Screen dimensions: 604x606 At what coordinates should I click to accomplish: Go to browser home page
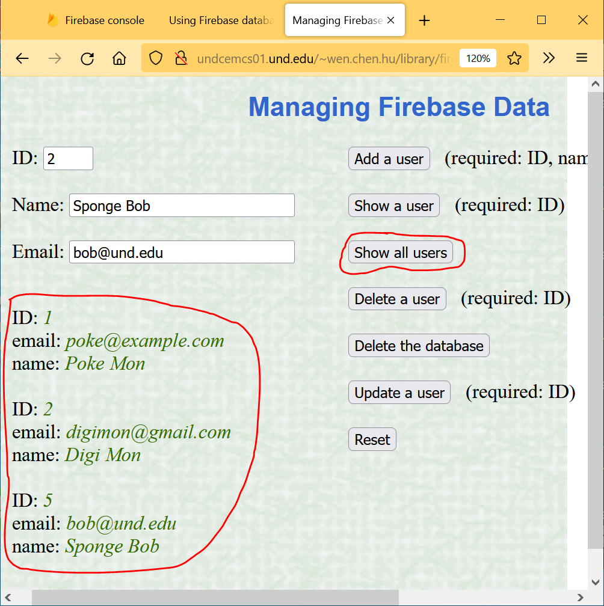pyautogui.click(x=119, y=58)
